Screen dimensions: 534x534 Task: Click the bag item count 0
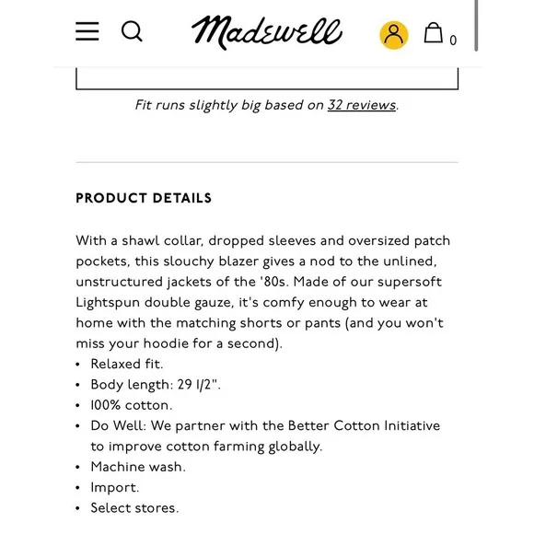(x=453, y=41)
